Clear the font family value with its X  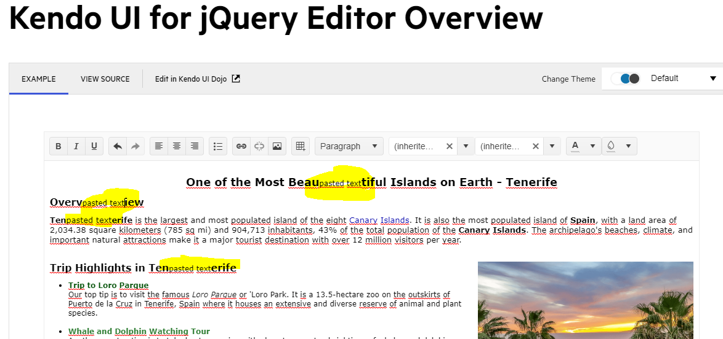pos(449,146)
